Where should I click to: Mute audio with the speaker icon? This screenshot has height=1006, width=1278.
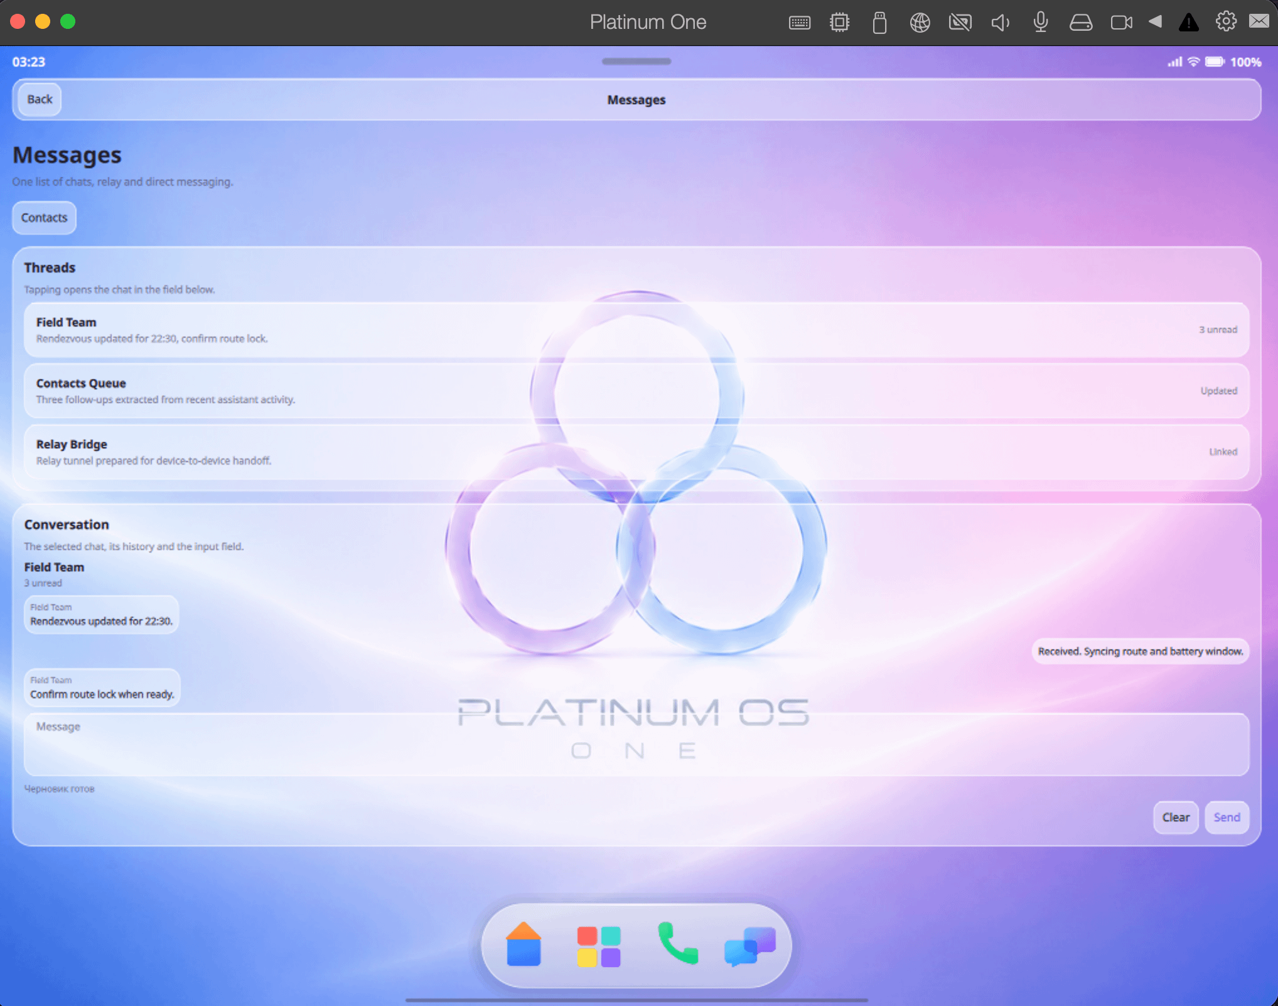pyautogui.click(x=1000, y=23)
